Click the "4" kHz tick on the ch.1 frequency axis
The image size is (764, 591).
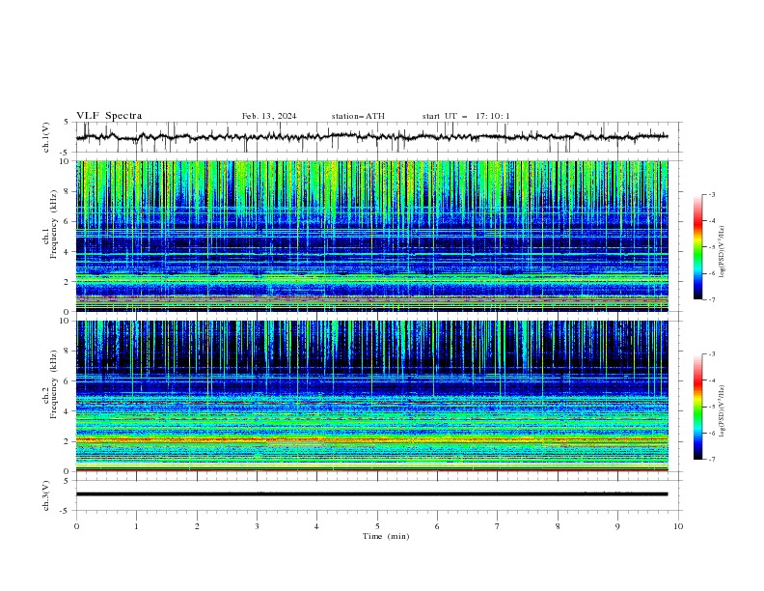tap(68, 252)
